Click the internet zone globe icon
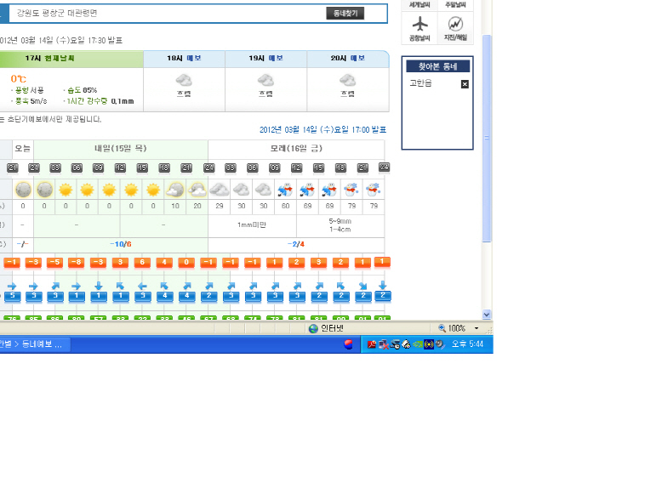Image resolution: width=645 pixels, height=483 pixels. (313, 328)
